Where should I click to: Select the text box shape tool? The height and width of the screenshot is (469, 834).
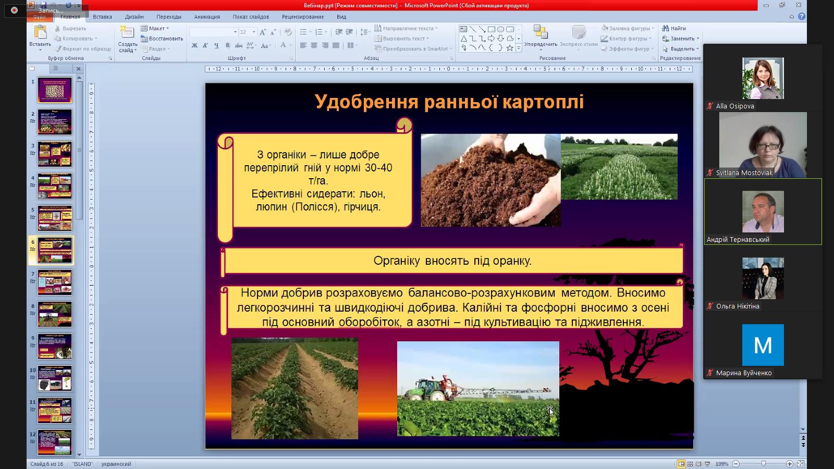click(x=463, y=29)
